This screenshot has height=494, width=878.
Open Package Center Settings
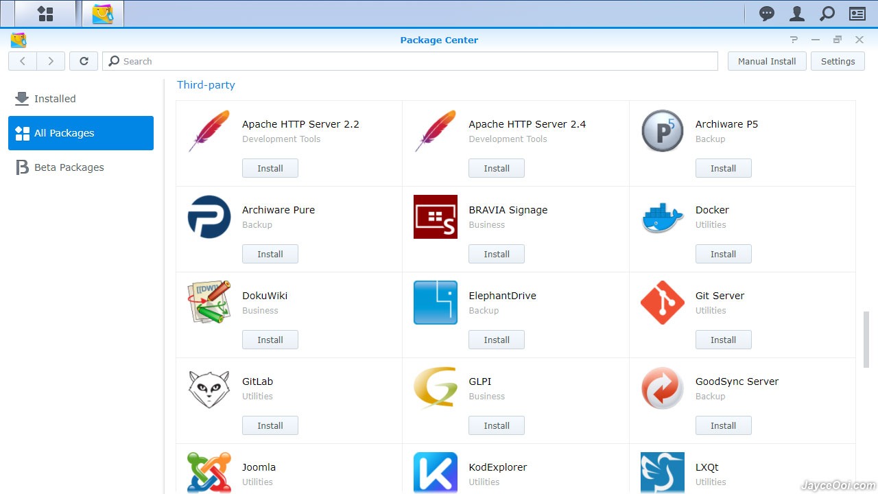coord(838,61)
